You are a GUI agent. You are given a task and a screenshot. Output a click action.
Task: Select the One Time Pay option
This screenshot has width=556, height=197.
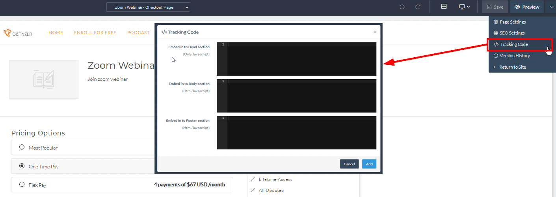point(22,166)
